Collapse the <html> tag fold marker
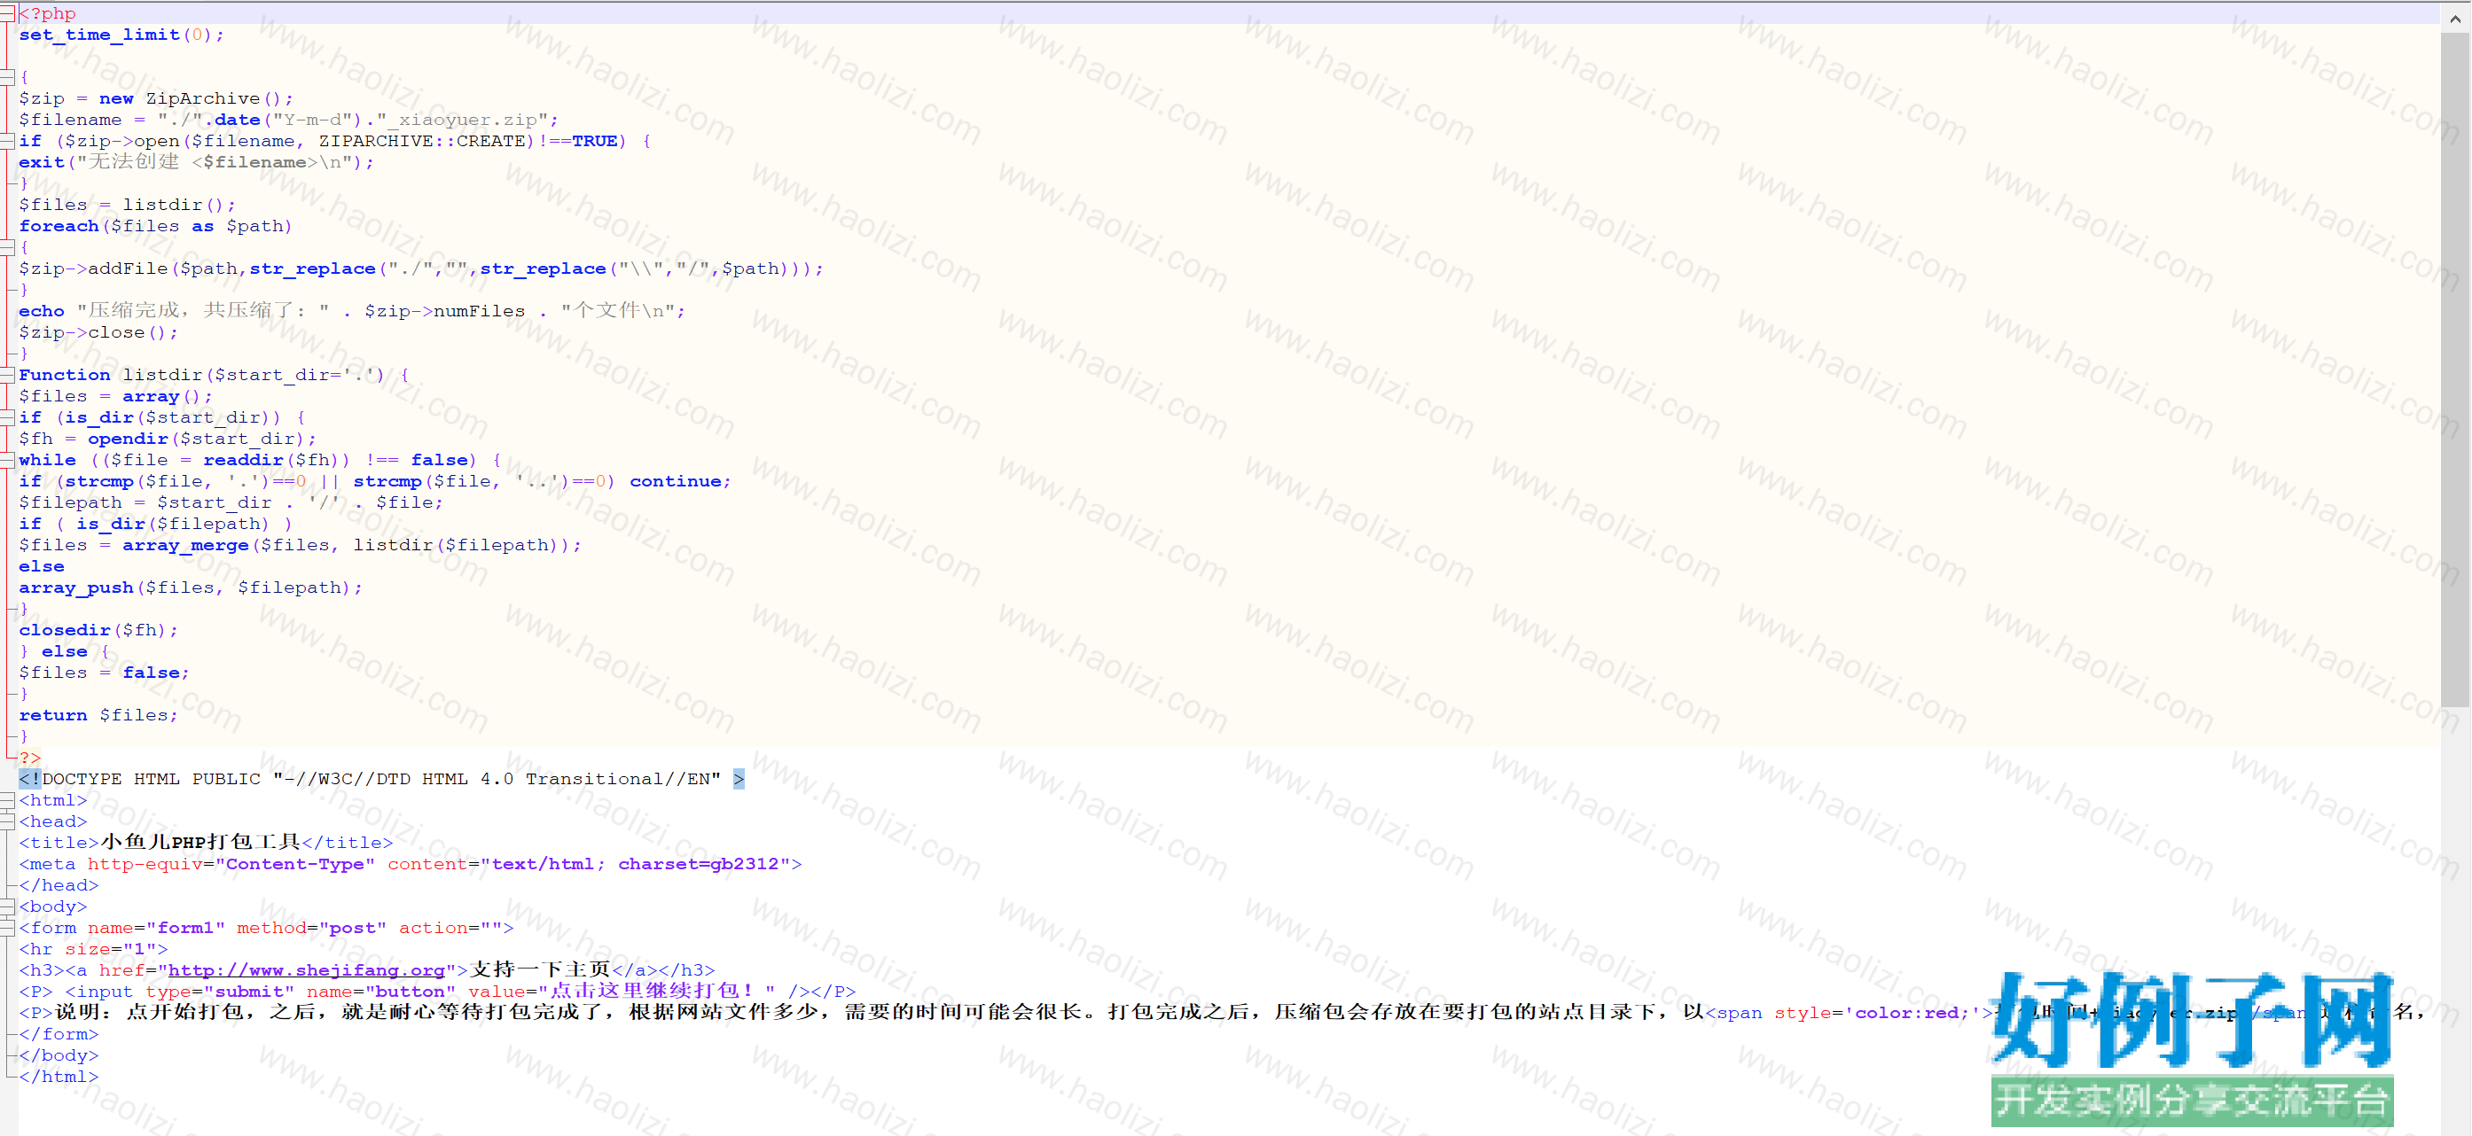The height and width of the screenshot is (1136, 2472). click(x=7, y=800)
